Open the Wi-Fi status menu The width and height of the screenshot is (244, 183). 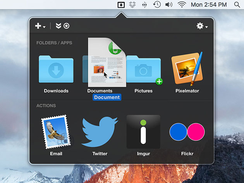[x=182, y=5]
